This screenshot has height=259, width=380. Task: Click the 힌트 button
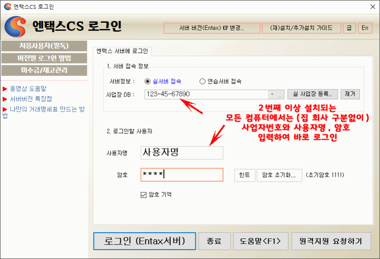tap(245, 175)
